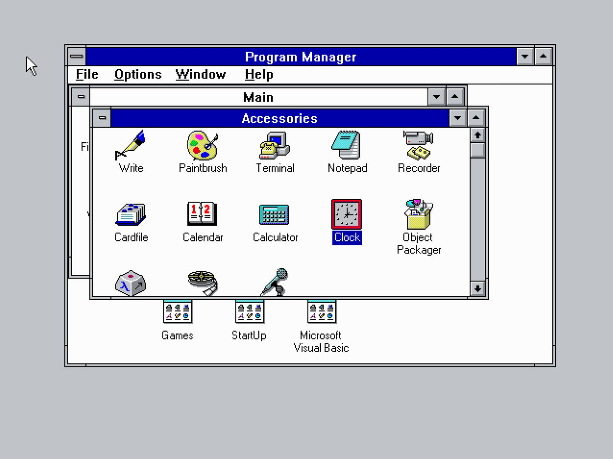This screenshot has width=613, height=459.
Task: Open the Options menu
Action: [x=138, y=74]
